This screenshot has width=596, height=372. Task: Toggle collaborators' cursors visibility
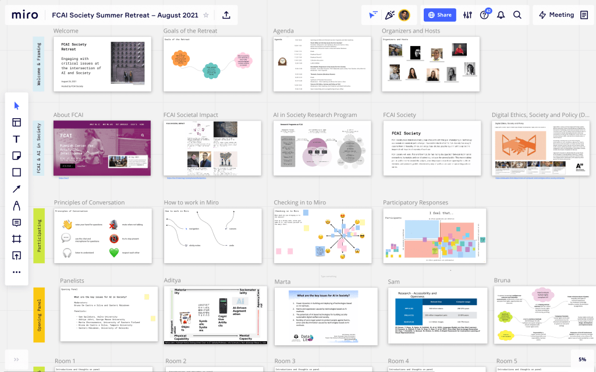(373, 15)
